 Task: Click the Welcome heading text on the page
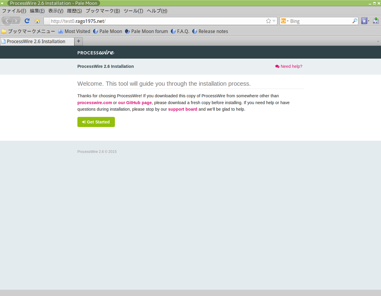[164, 84]
